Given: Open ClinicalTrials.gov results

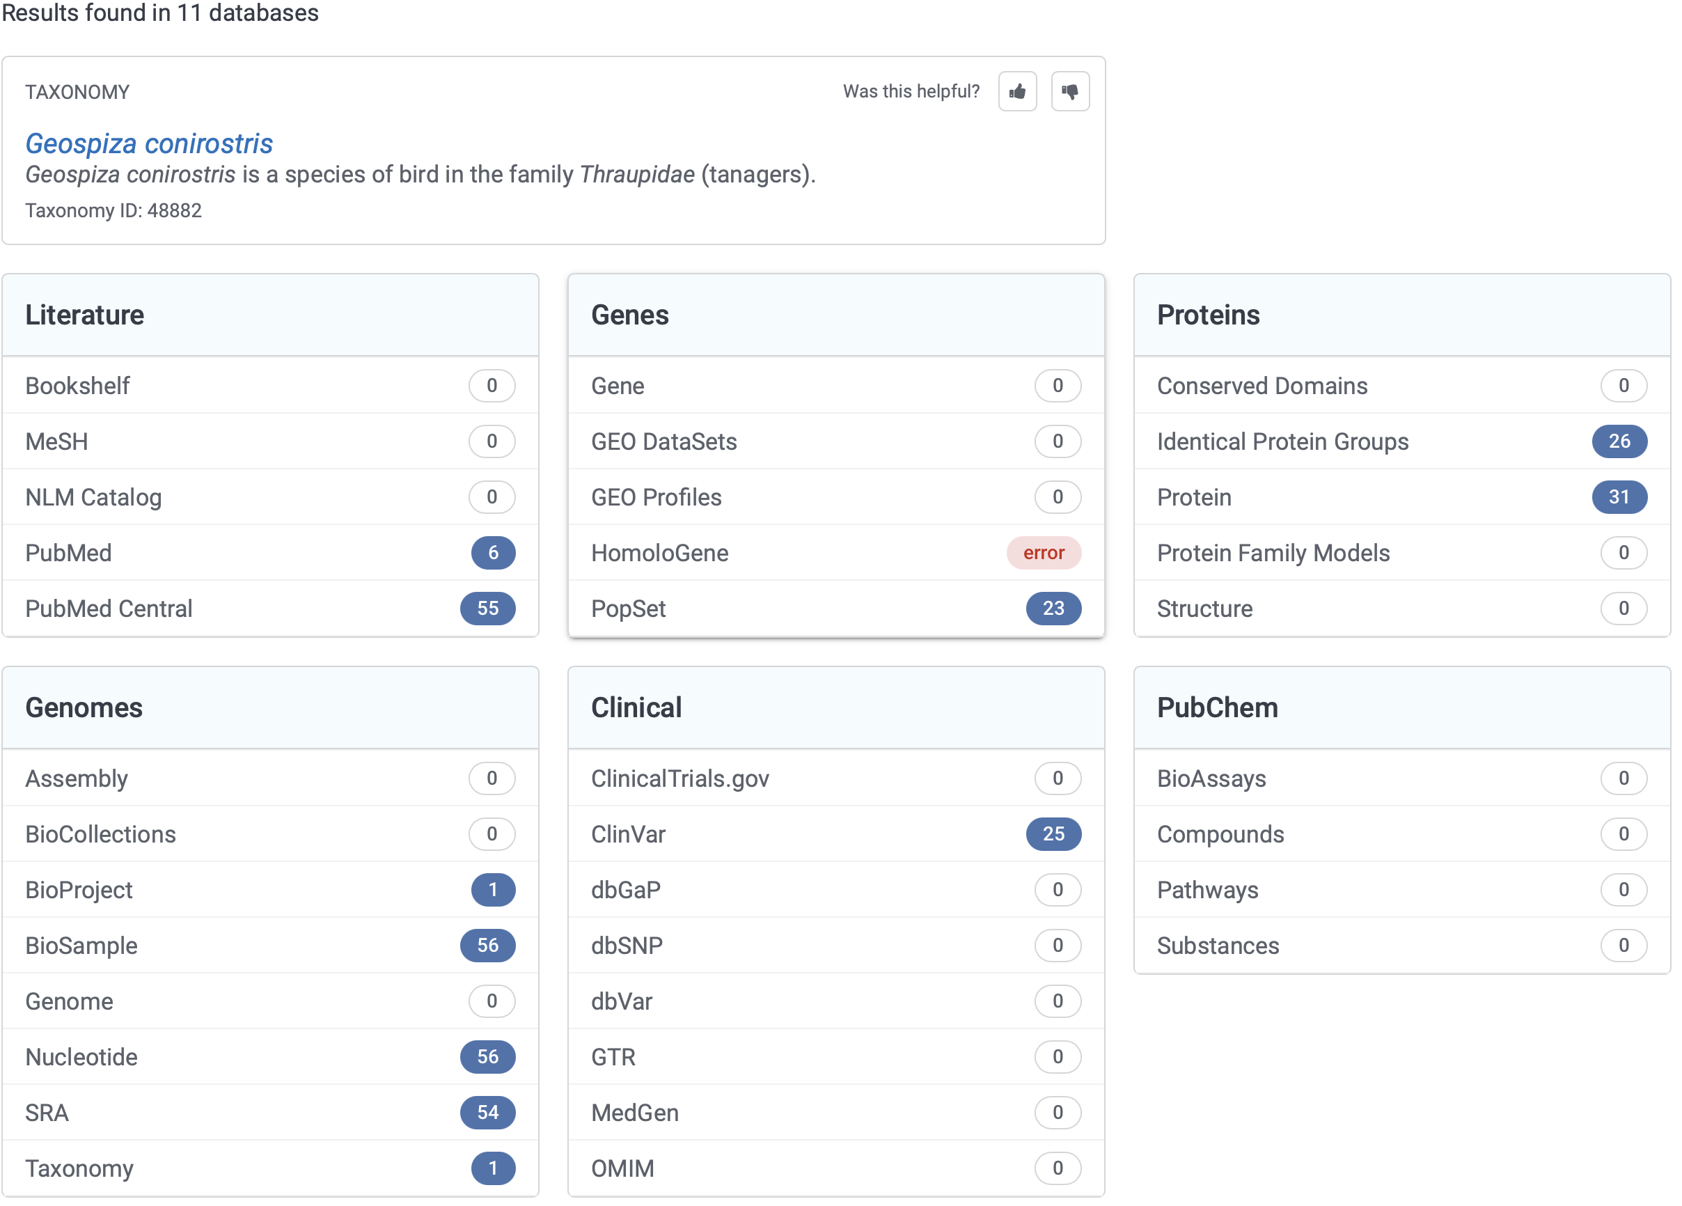Looking at the screenshot, I should (836, 778).
